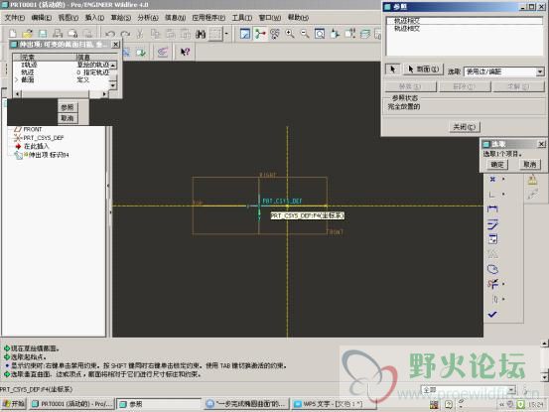Image resolution: width=549 pixels, height=412 pixels.
Task: Open the 帮助(H) menu
Action: (x=298, y=18)
